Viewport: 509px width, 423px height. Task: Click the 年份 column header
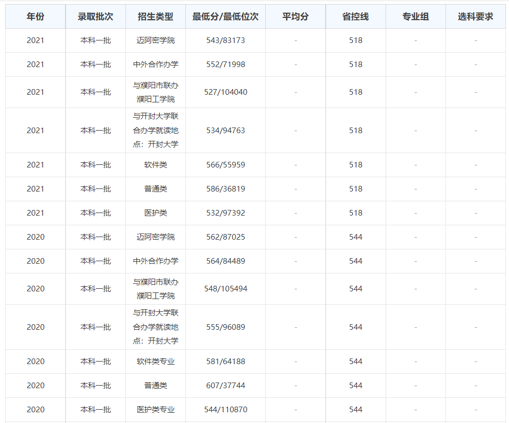34,16
